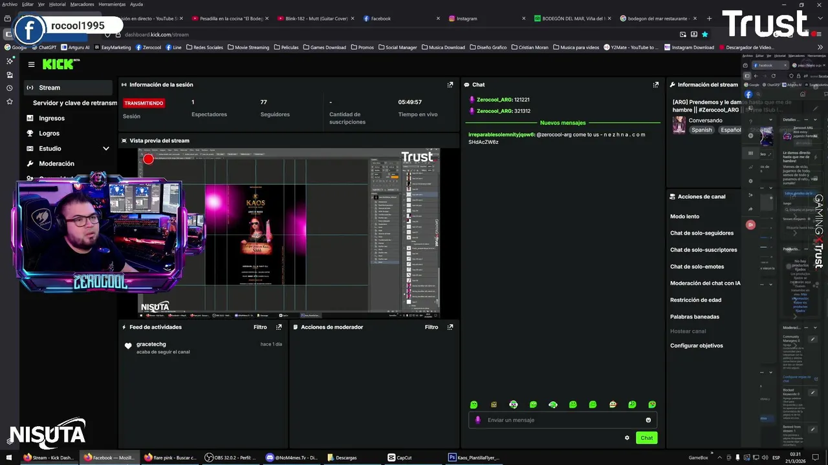The height and width of the screenshot is (465, 828).
Task: Select Stream in the Kick sidebar
Action: [68, 88]
